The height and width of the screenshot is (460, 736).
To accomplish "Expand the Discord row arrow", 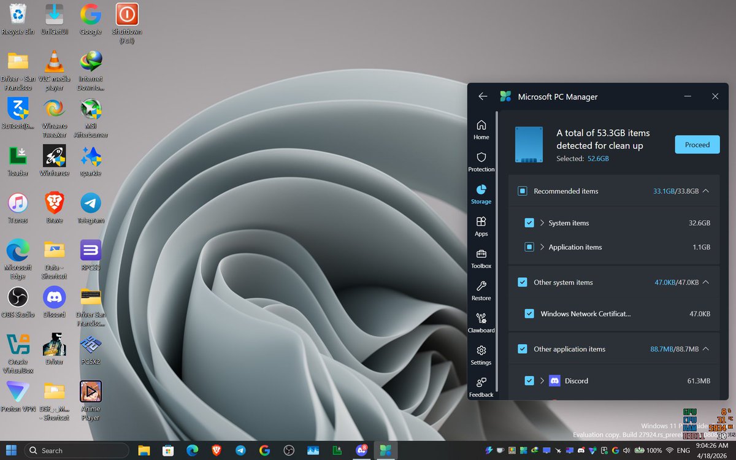I will pyautogui.click(x=542, y=381).
